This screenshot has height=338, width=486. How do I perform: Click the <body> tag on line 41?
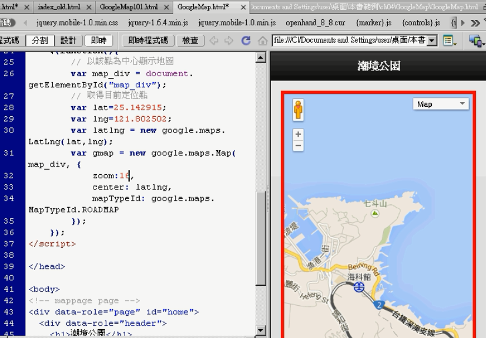(44, 289)
